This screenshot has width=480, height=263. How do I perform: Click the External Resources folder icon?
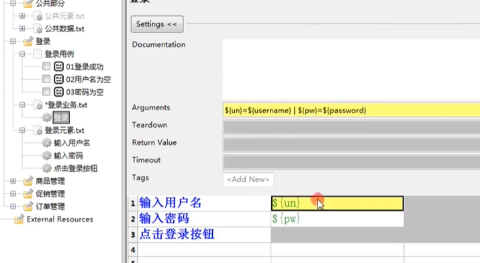[x=19, y=219]
